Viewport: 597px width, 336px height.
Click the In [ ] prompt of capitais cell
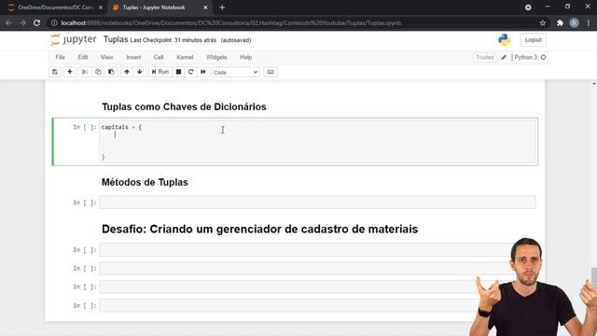point(85,127)
